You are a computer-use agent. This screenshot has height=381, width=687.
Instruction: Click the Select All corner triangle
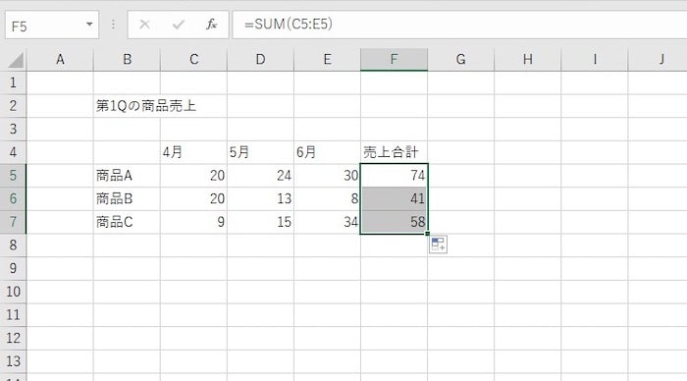pos(16,60)
